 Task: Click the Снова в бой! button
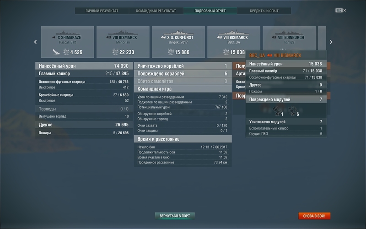click(x=314, y=216)
